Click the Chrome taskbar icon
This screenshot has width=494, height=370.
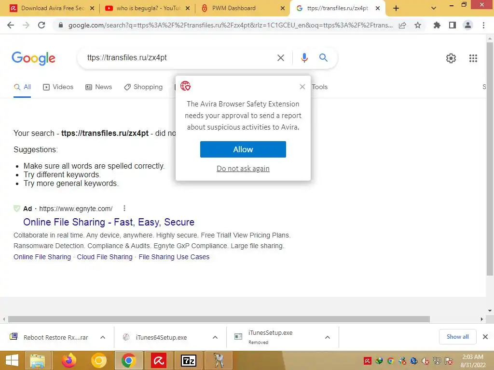pos(128,360)
